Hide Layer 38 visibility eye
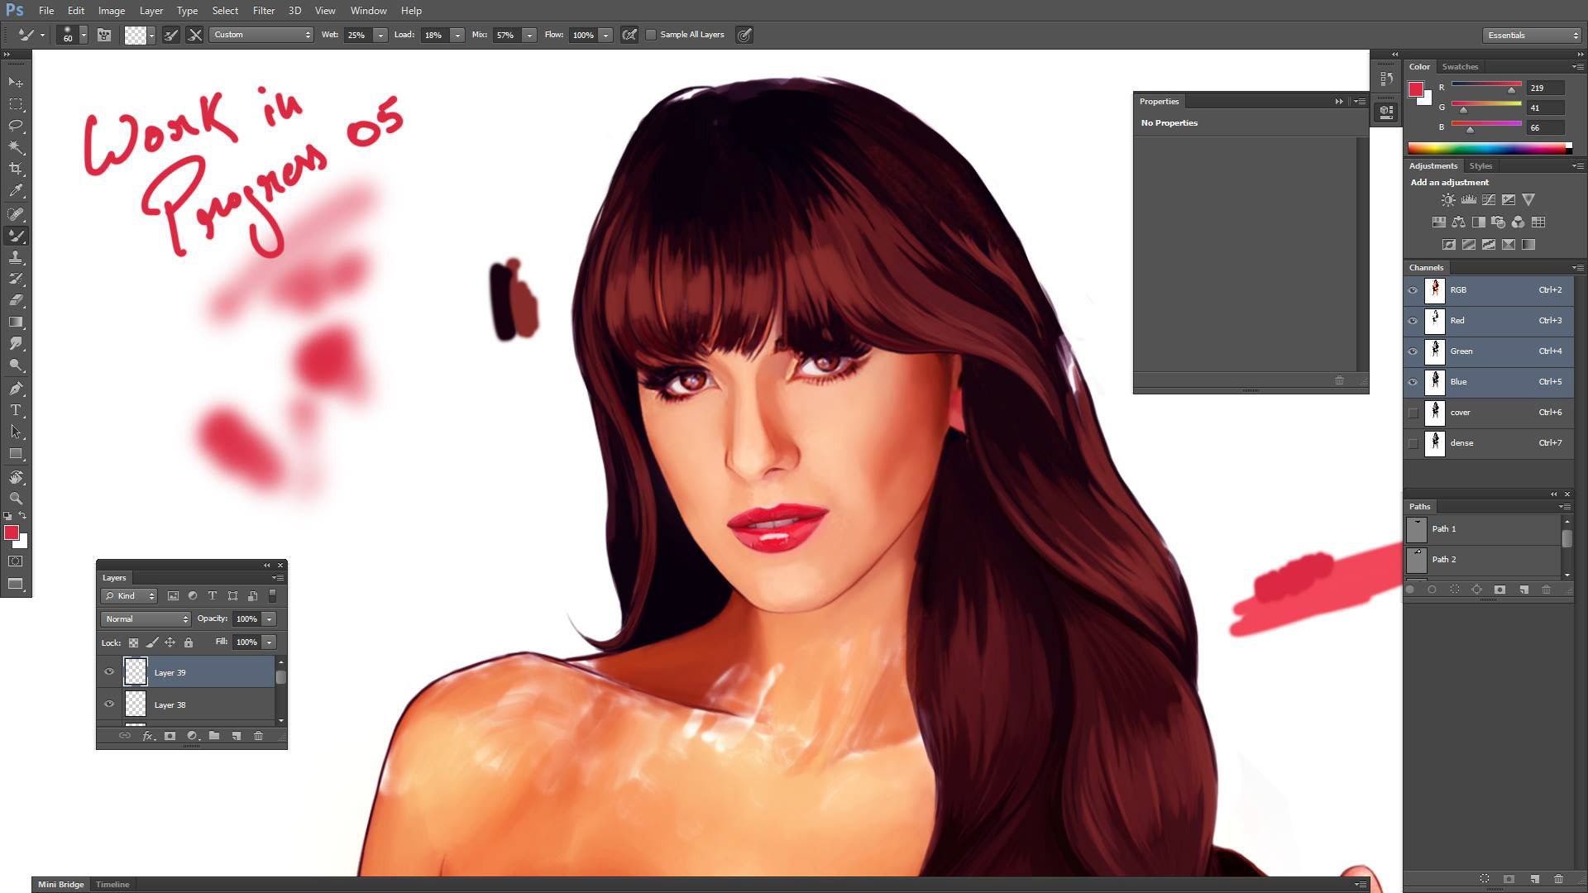 109,704
